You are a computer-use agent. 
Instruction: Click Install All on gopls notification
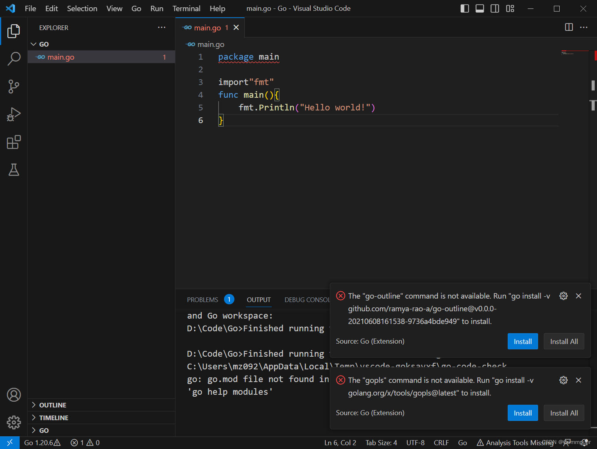pos(564,413)
